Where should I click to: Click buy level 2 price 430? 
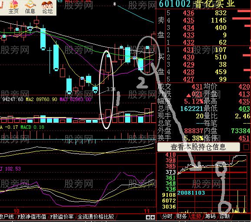pos(188,57)
